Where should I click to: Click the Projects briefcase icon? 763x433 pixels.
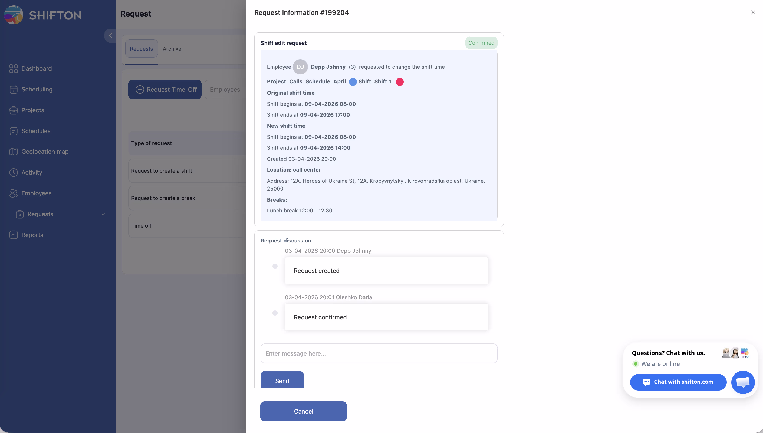(13, 110)
